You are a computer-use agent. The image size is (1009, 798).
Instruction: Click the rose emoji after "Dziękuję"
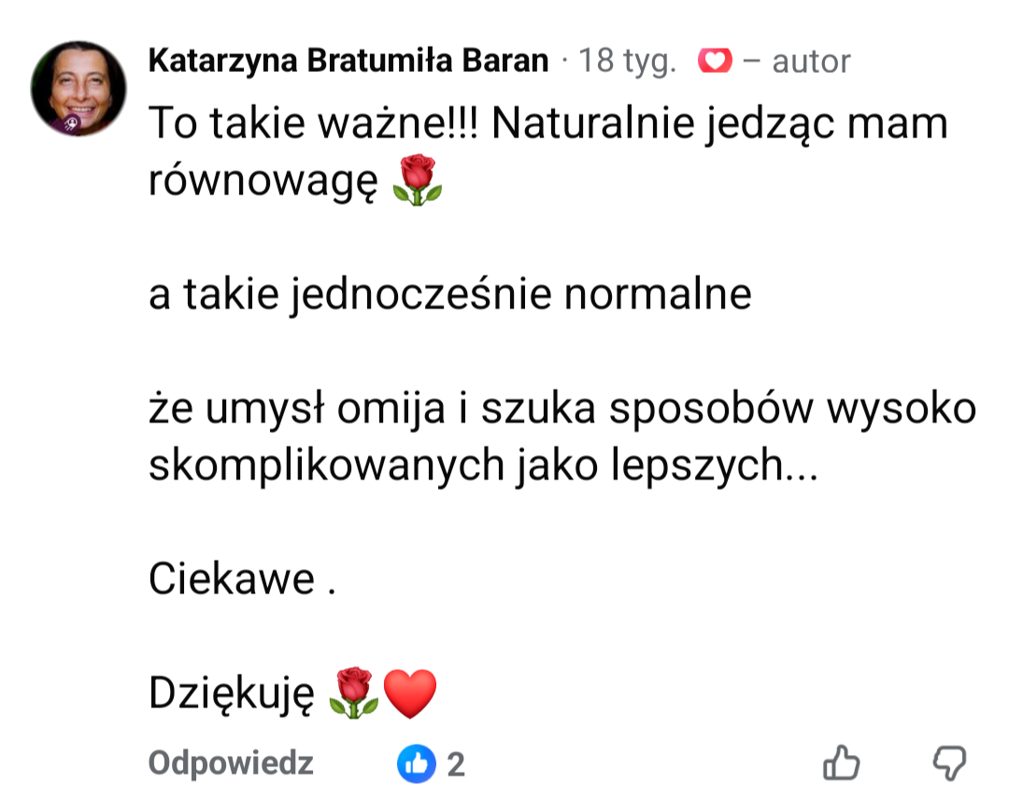click(x=355, y=694)
